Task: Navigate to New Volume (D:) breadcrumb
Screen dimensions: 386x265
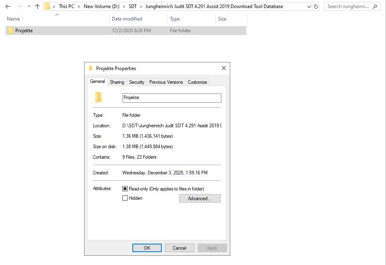Action: coord(101,6)
